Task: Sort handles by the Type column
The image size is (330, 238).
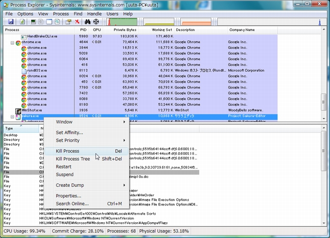Action: [21, 129]
